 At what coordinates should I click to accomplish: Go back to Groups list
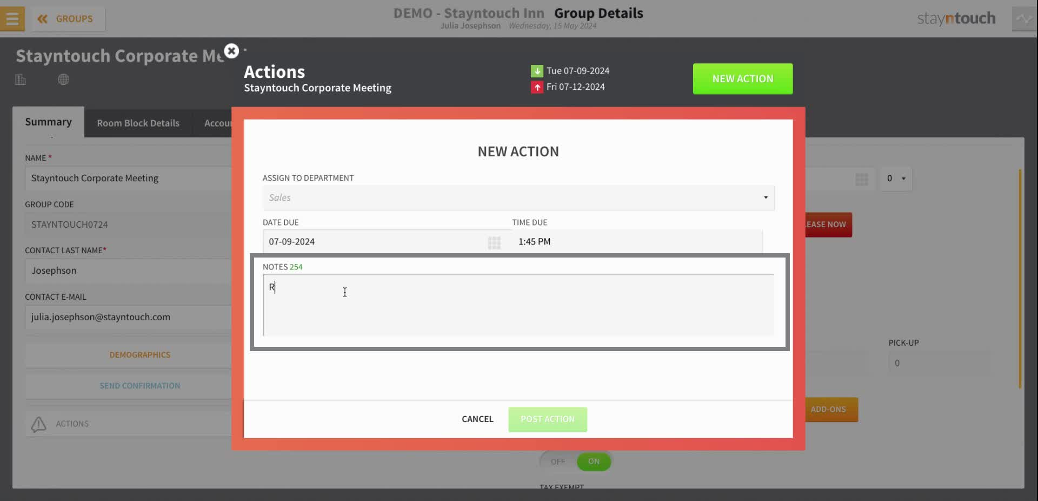point(68,19)
